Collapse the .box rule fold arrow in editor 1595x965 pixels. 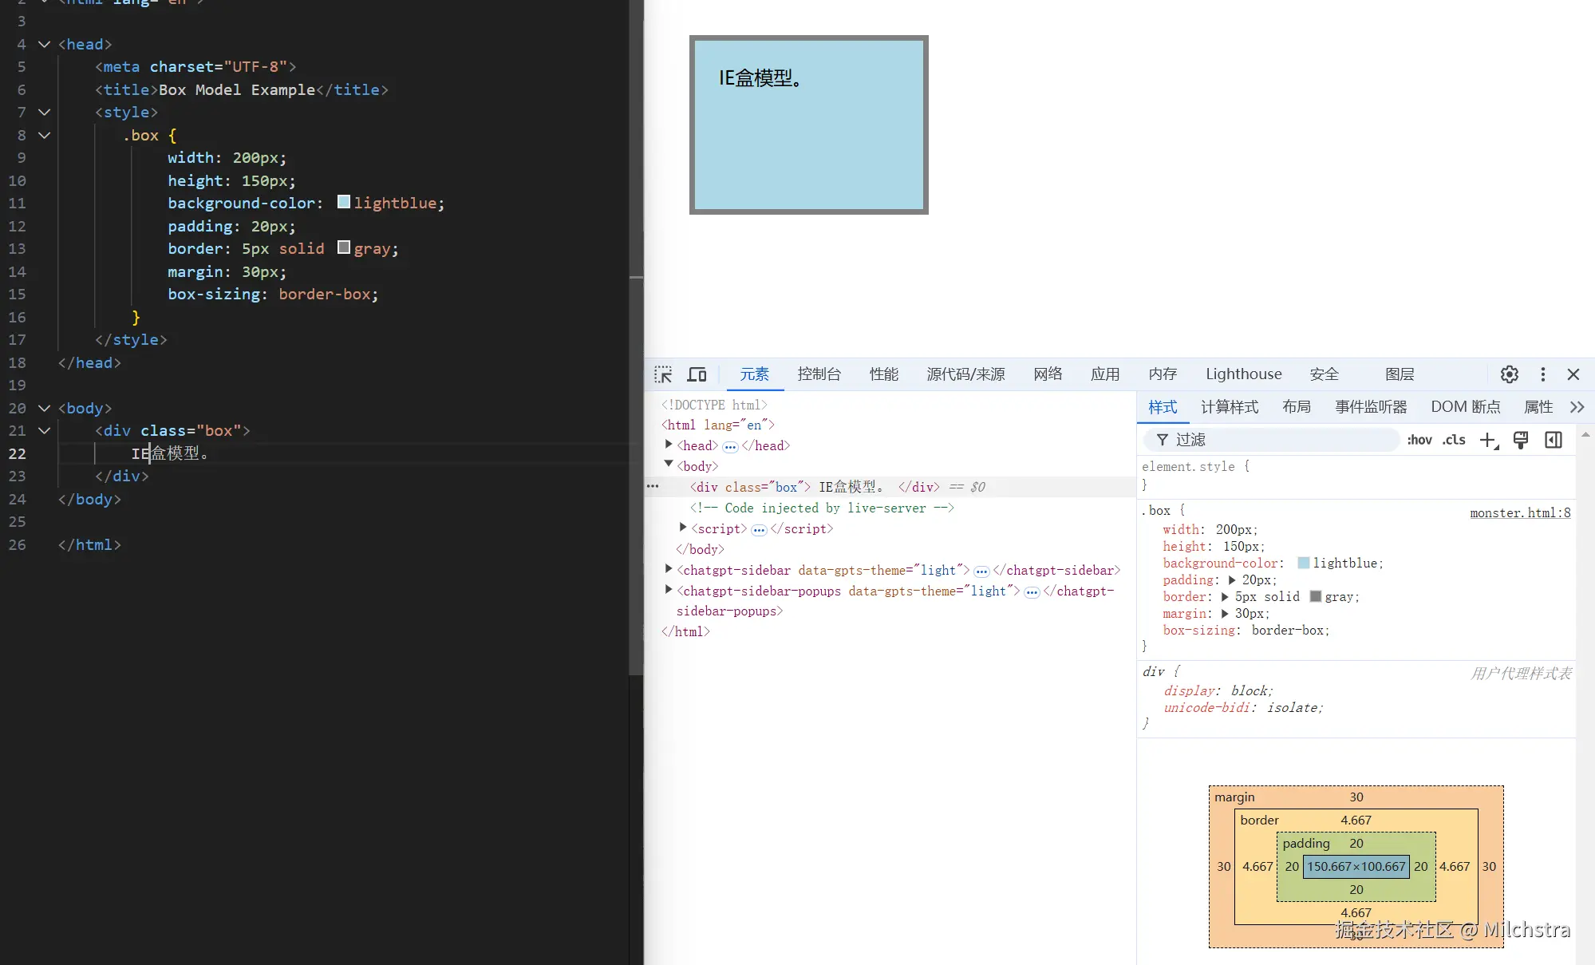click(x=45, y=136)
